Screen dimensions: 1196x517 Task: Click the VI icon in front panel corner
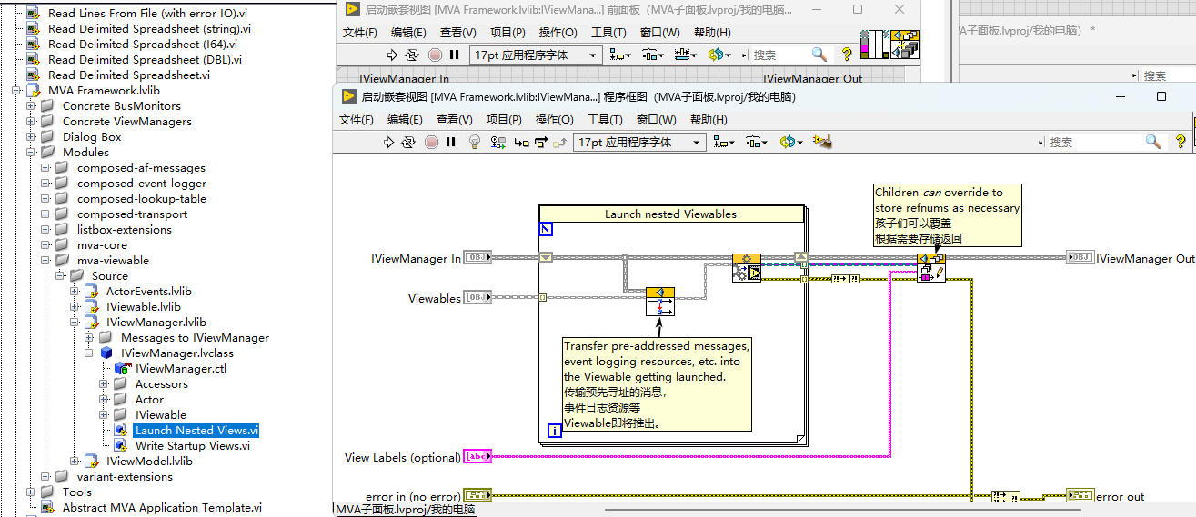[906, 45]
